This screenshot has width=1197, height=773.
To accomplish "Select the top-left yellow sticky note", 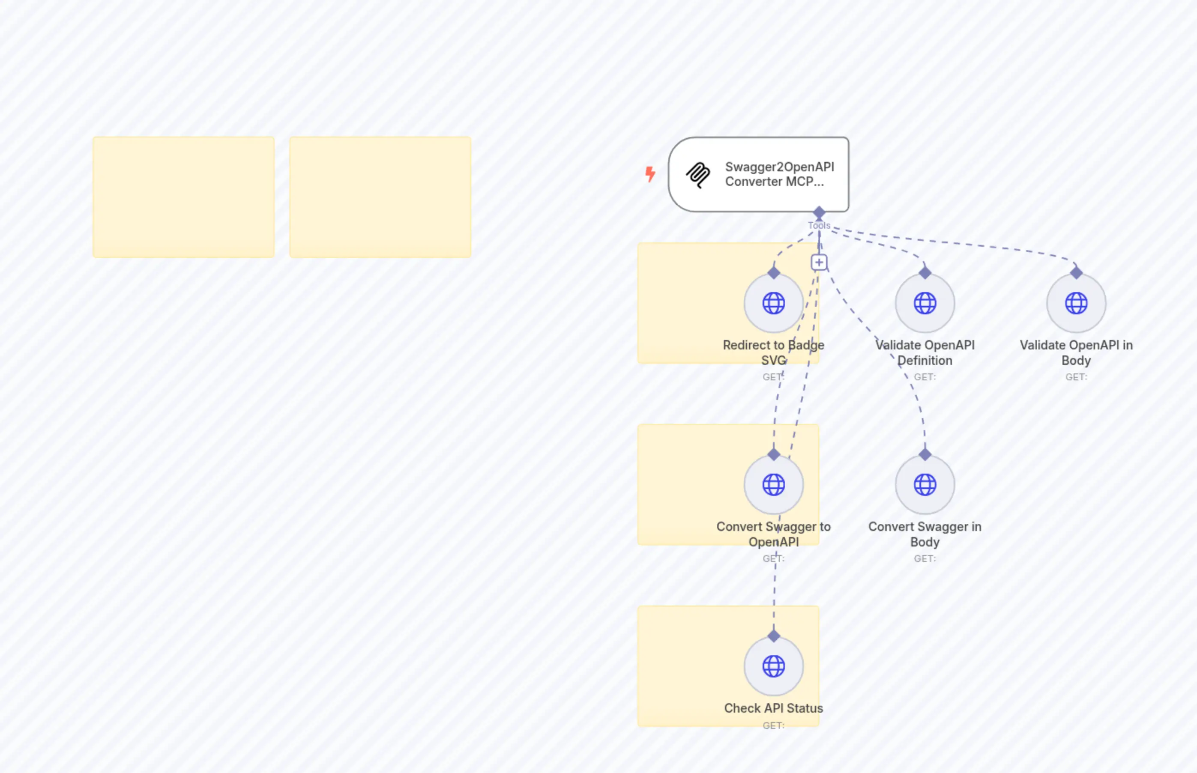I will click(x=183, y=197).
